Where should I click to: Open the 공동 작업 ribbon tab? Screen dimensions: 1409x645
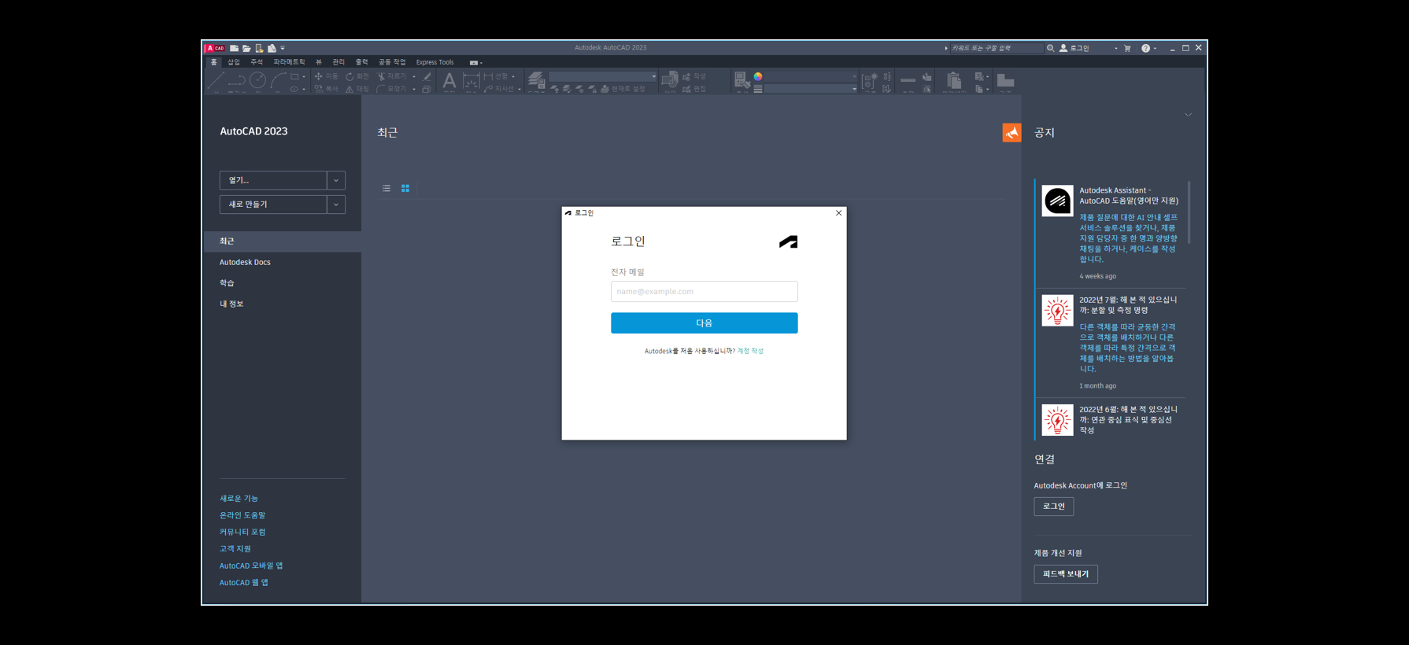(392, 62)
